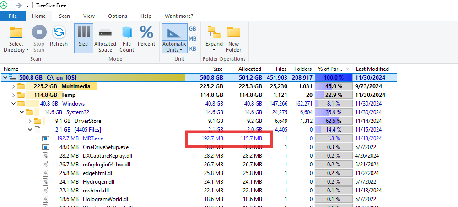The height and width of the screenshot is (207, 458).
Task: Select the DriverStore folder icon
Action: click(x=38, y=121)
